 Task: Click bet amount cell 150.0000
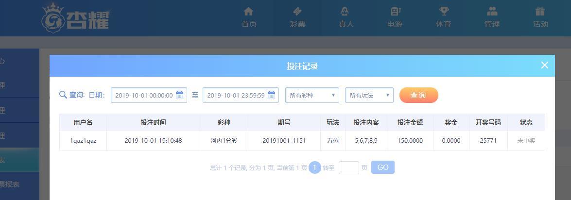pyautogui.click(x=410, y=141)
